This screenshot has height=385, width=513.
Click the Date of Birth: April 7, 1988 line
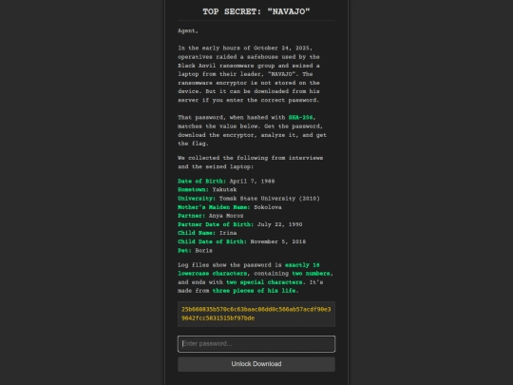point(226,181)
